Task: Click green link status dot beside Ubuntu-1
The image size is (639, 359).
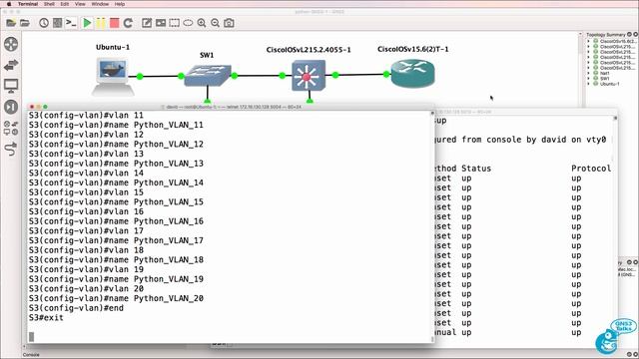Action: [x=140, y=76]
